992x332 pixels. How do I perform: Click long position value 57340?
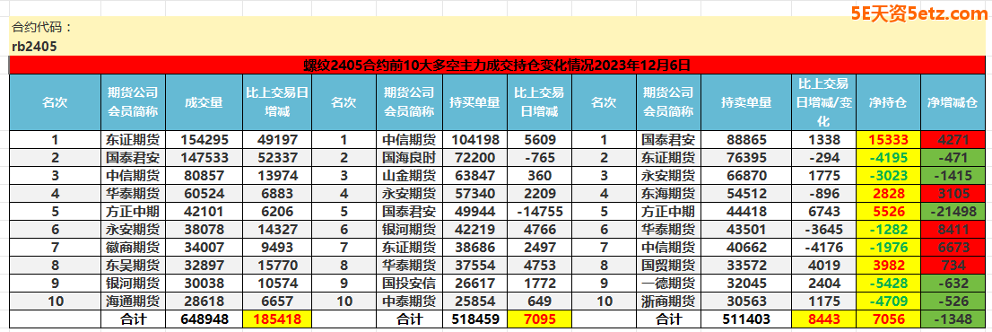click(474, 194)
